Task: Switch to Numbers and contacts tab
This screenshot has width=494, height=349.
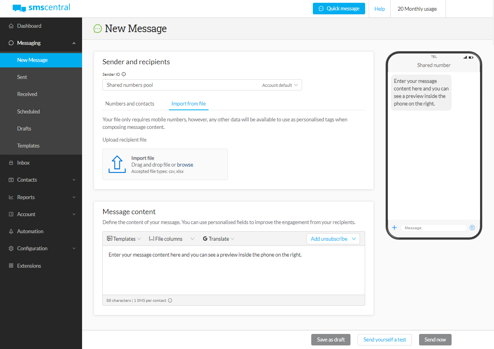Action: 130,104
